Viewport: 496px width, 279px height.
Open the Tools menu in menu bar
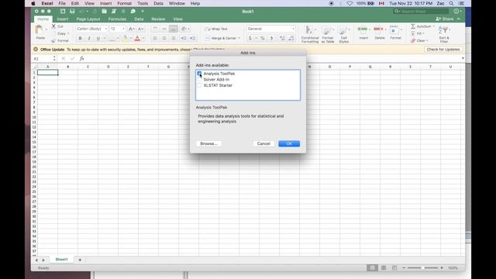[x=143, y=3]
